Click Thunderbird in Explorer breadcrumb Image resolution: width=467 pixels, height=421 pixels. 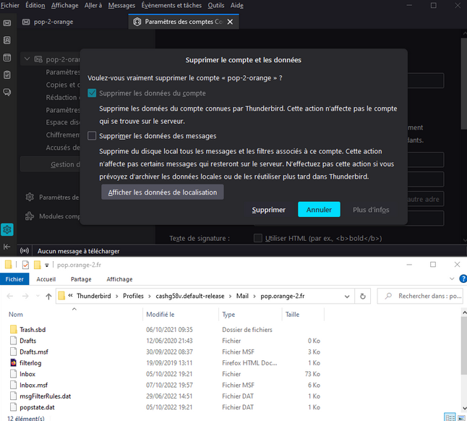(x=93, y=296)
